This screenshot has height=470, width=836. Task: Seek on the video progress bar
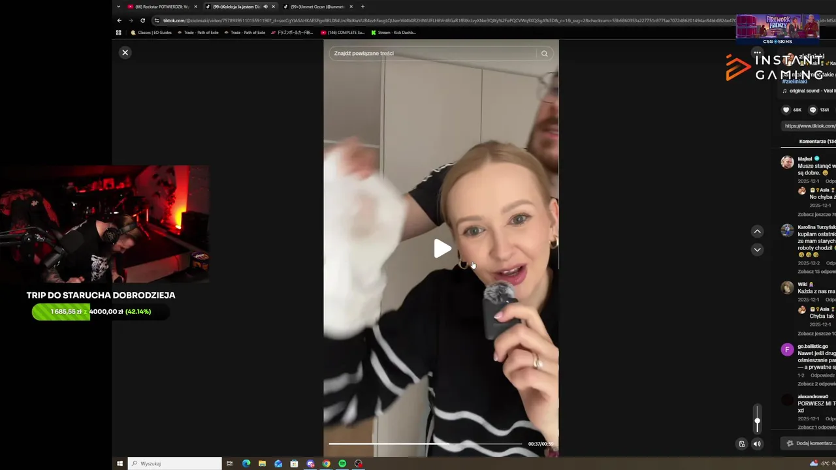click(425, 444)
